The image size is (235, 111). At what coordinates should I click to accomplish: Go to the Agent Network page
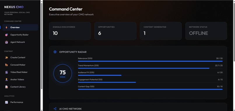(20, 42)
